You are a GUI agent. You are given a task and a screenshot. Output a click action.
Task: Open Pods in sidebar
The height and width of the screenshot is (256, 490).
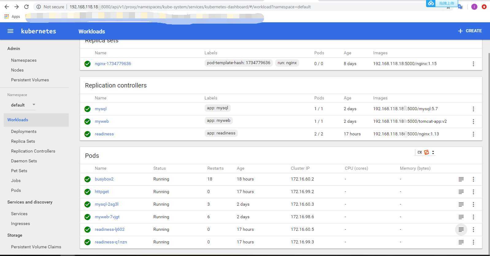pyautogui.click(x=16, y=190)
